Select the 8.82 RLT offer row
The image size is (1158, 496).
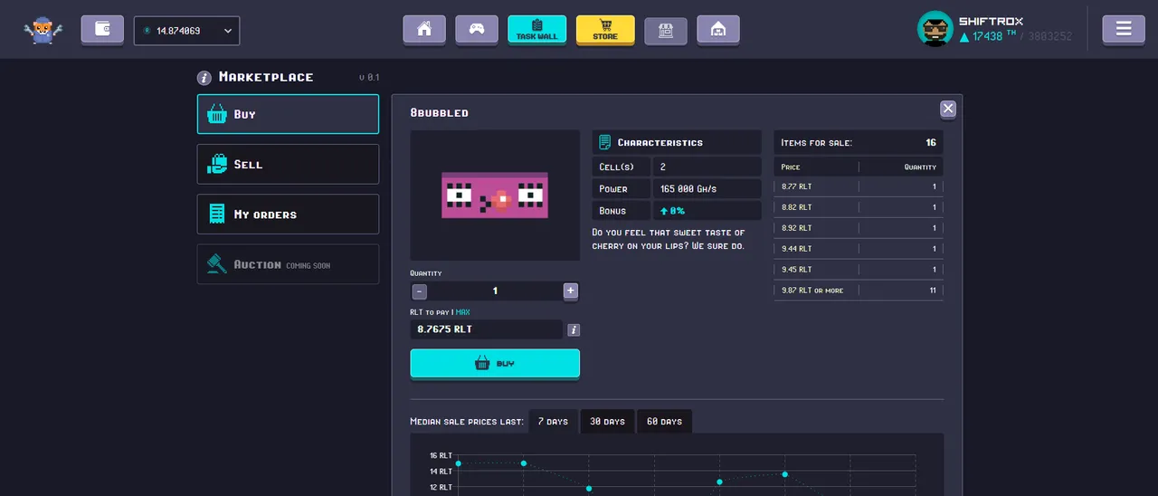(859, 207)
